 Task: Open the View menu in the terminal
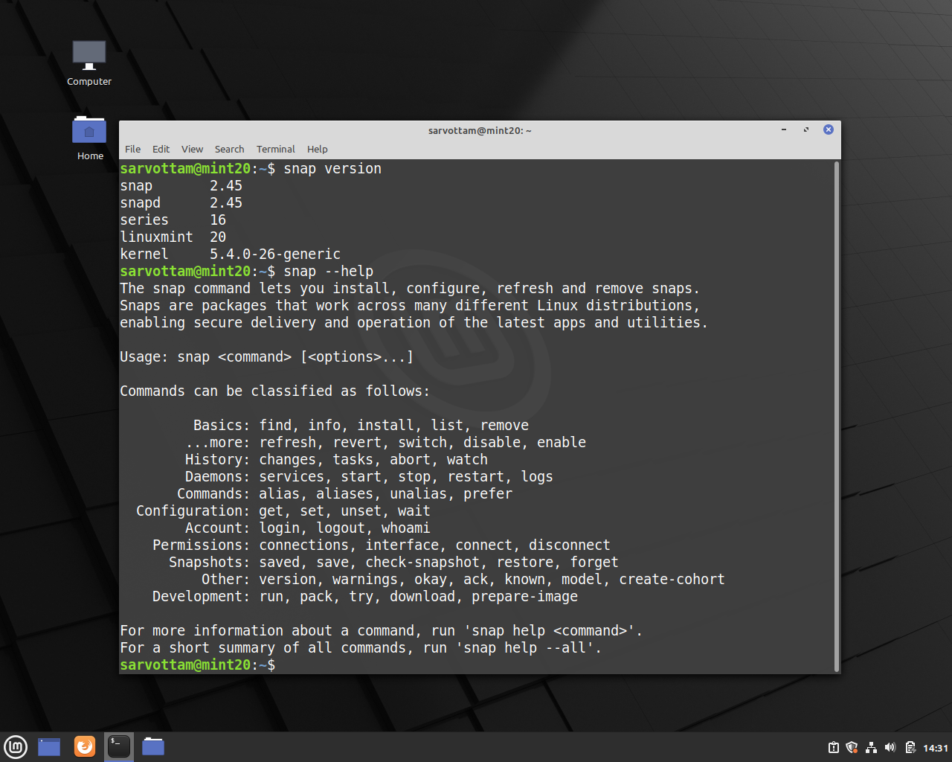(x=192, y=149)
